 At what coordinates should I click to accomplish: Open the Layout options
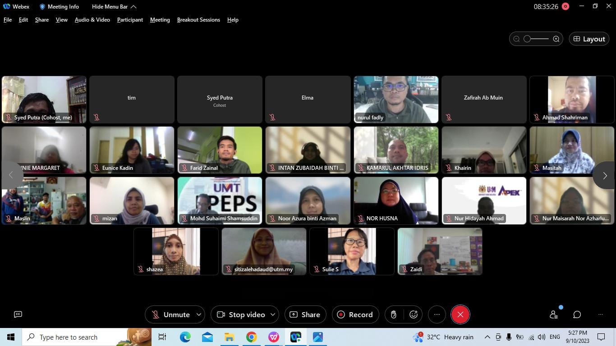point(589,39)
